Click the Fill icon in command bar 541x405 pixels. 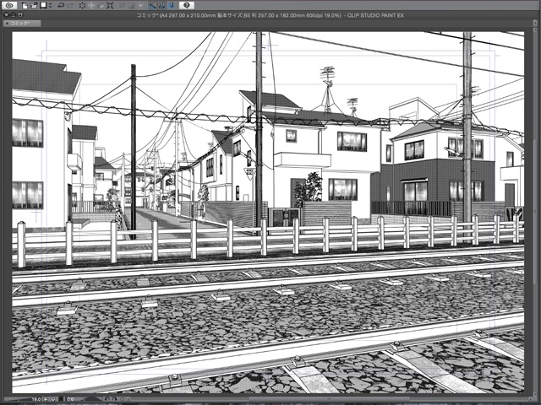click(x=101, y=6)
